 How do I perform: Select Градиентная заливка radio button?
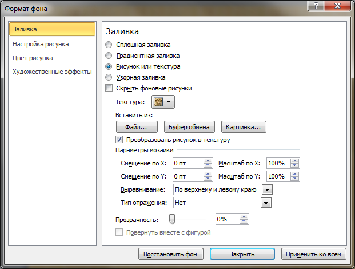109,56
